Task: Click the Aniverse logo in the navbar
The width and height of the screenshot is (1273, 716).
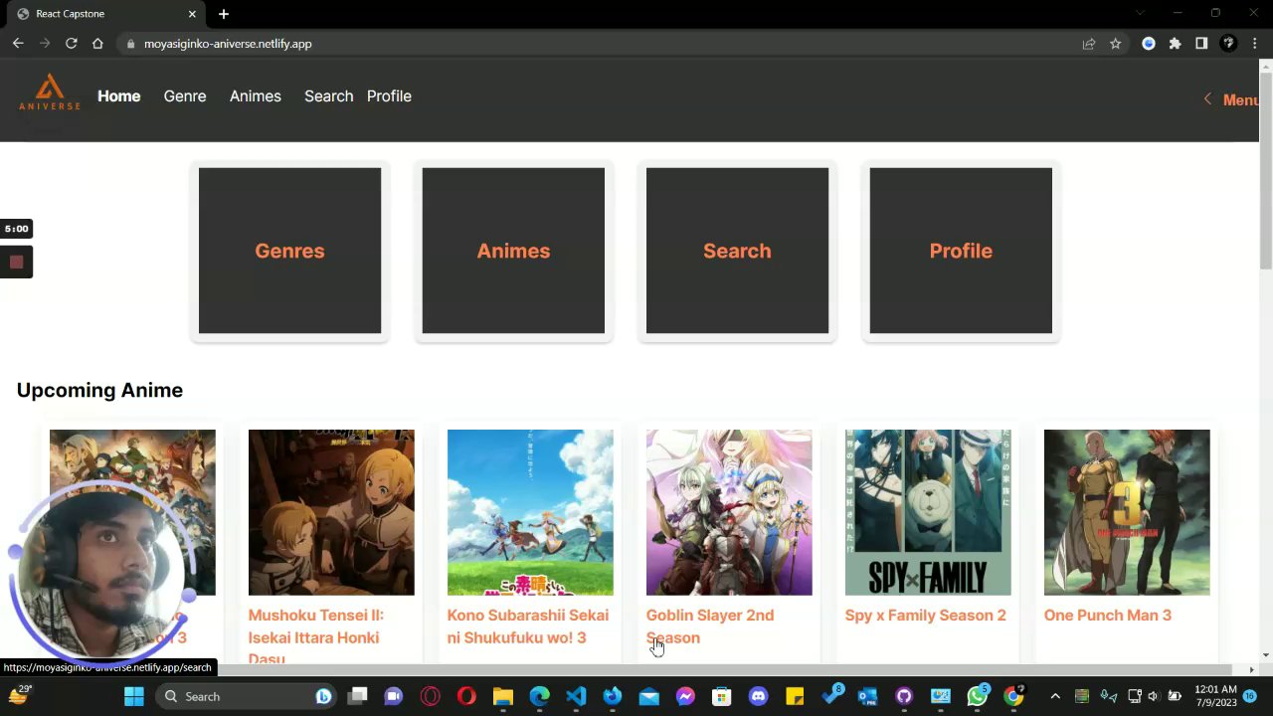Action: tap(49, 92)
